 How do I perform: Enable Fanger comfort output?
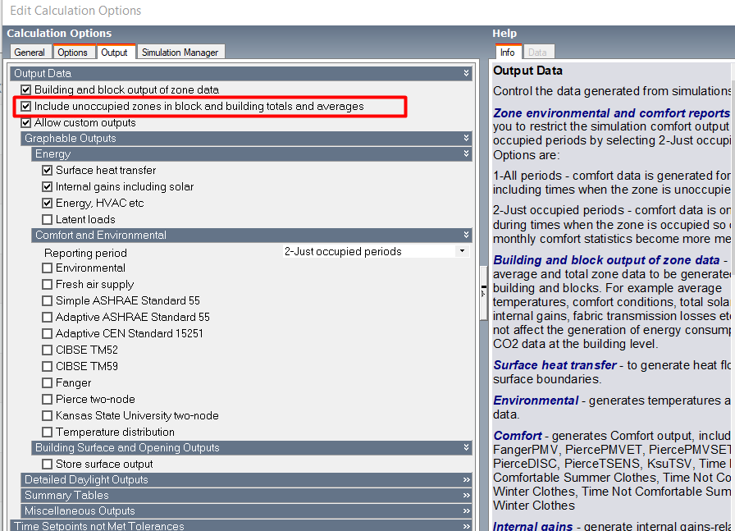click(47, 382)
